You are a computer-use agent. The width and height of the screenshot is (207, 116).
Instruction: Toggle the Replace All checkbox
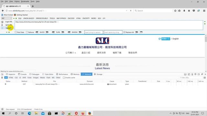tap(124, 32)
